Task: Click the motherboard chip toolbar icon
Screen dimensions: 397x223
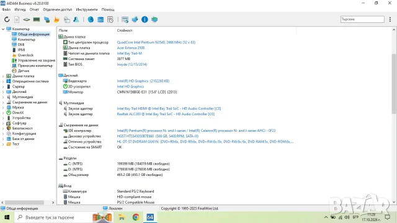Action: (x=26, y=19)
